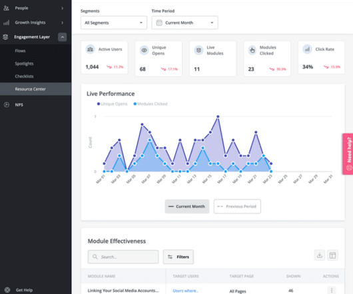Toggle Unique Opens series in chart legend
Viewport: 353px width, 294px height.
pos(112,104)
